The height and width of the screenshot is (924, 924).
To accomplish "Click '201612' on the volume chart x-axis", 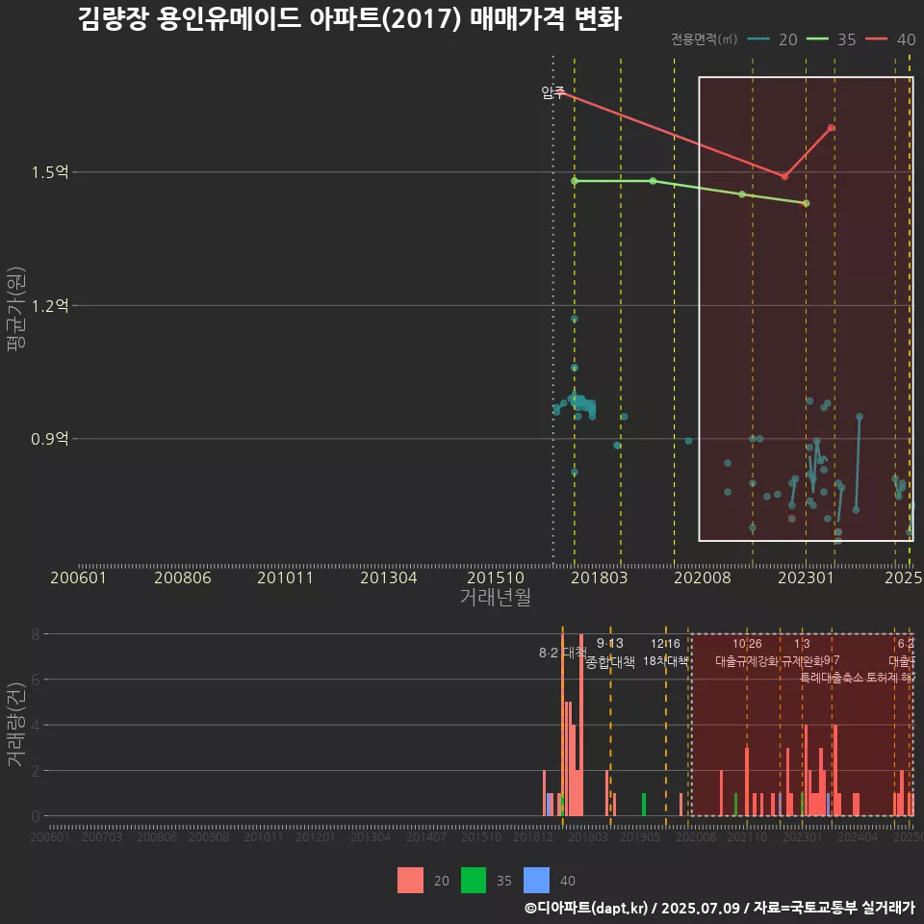I will click(532, 836).
